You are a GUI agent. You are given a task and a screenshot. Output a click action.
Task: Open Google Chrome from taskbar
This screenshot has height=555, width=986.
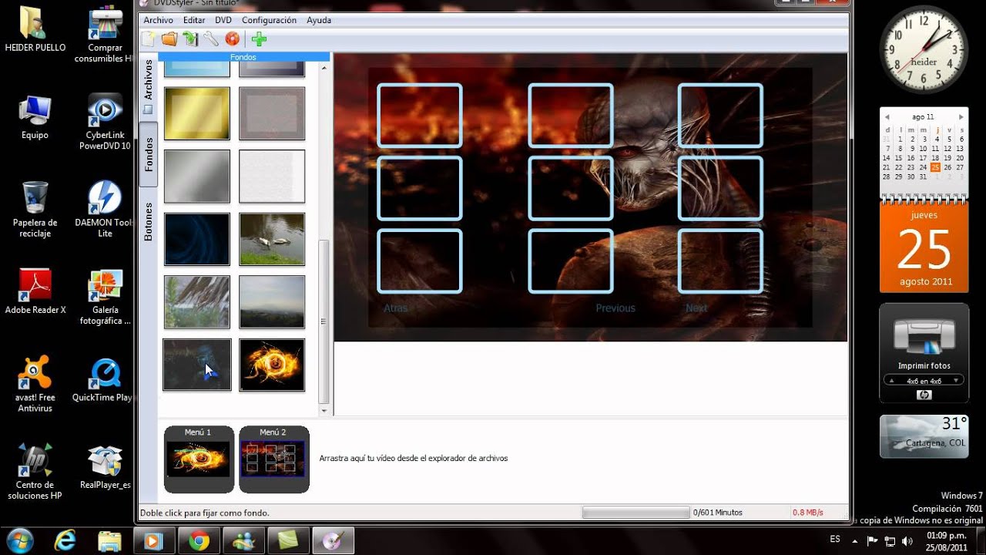click(199, 541)
